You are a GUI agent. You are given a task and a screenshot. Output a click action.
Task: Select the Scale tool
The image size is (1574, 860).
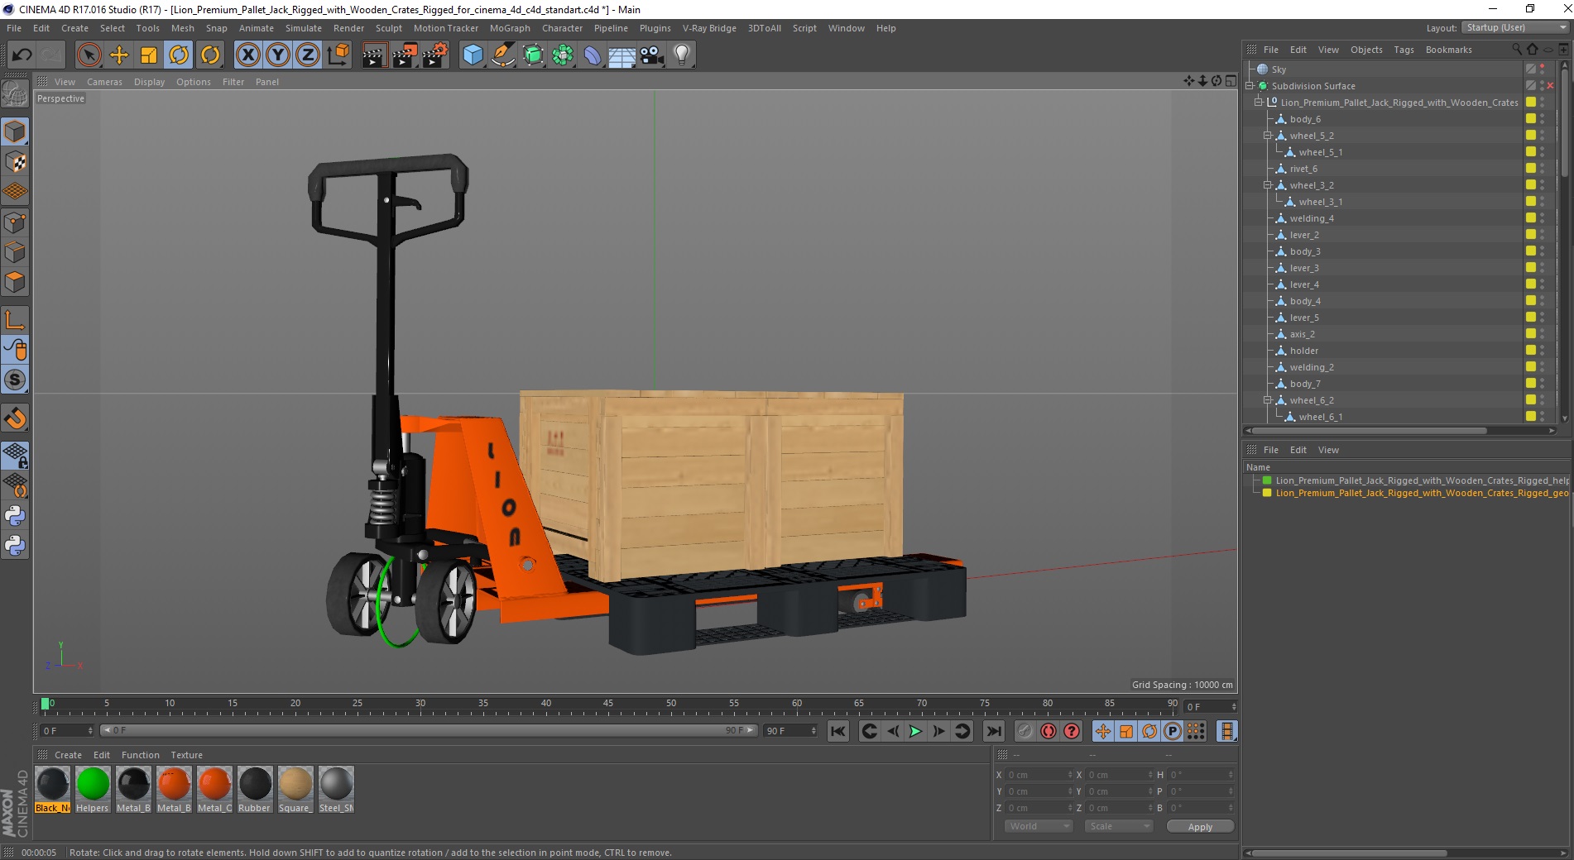[x=149, y=55]
